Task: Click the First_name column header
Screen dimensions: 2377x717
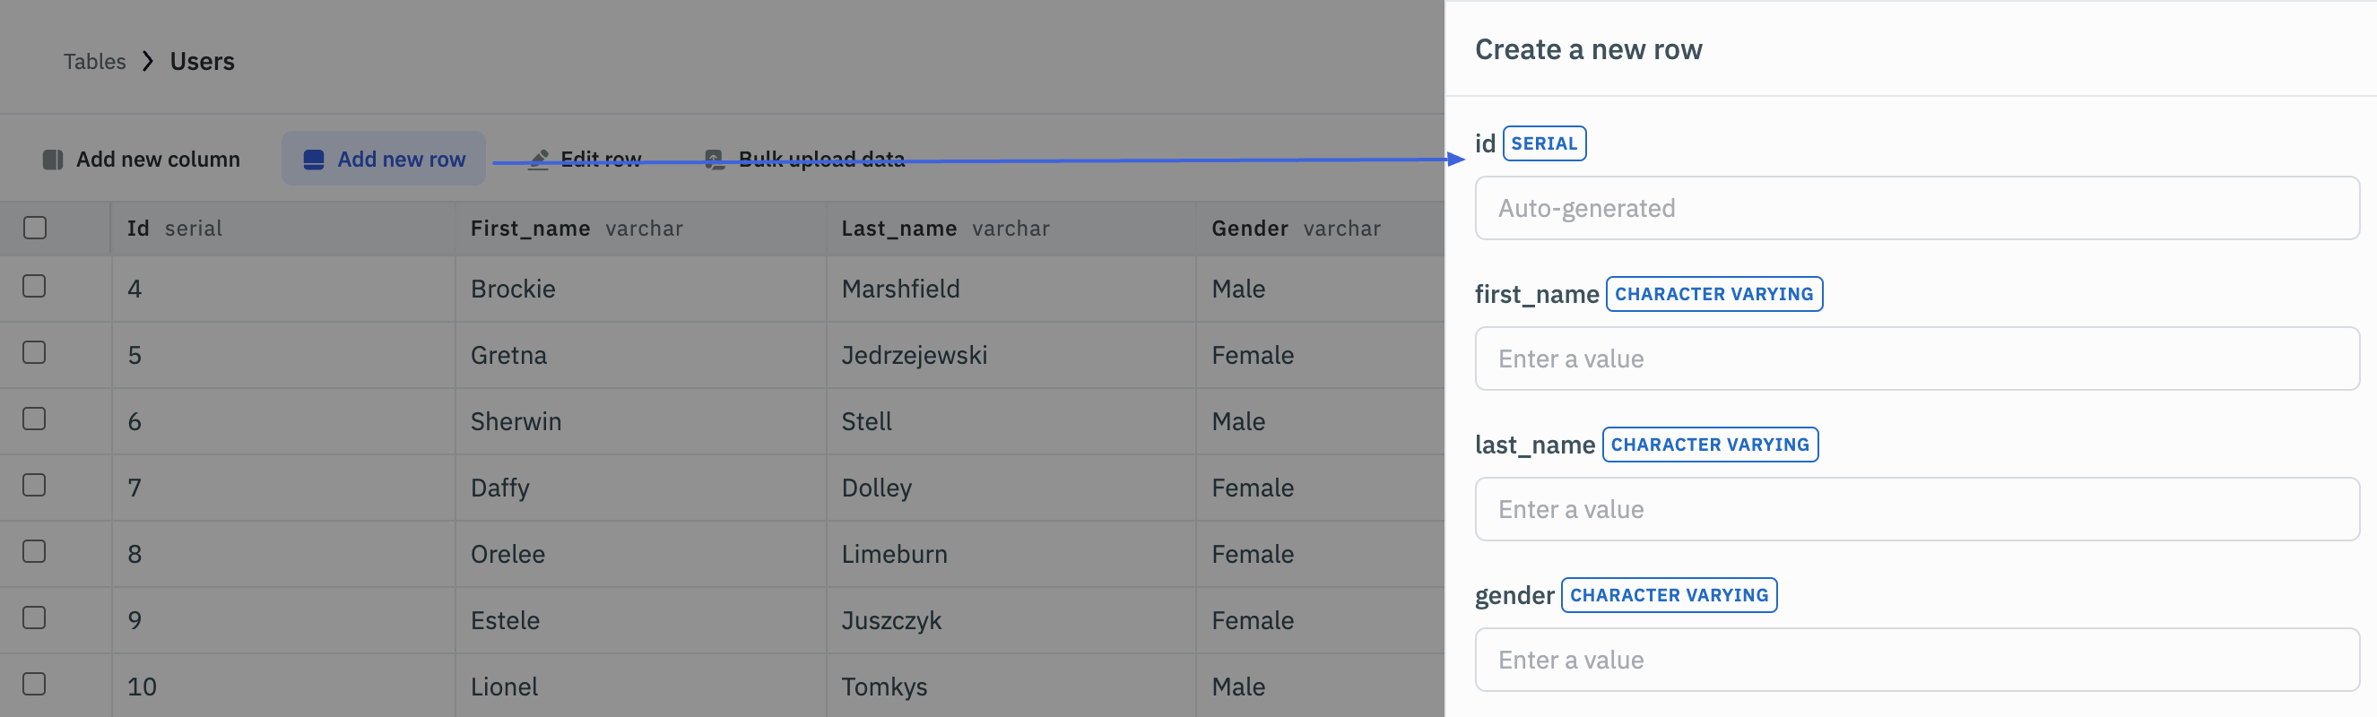Action: 530,229
